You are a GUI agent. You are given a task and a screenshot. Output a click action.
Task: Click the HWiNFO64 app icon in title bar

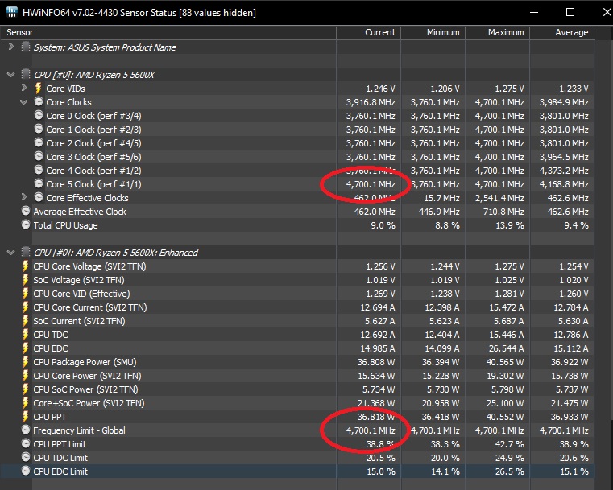[x=12, y=12]
